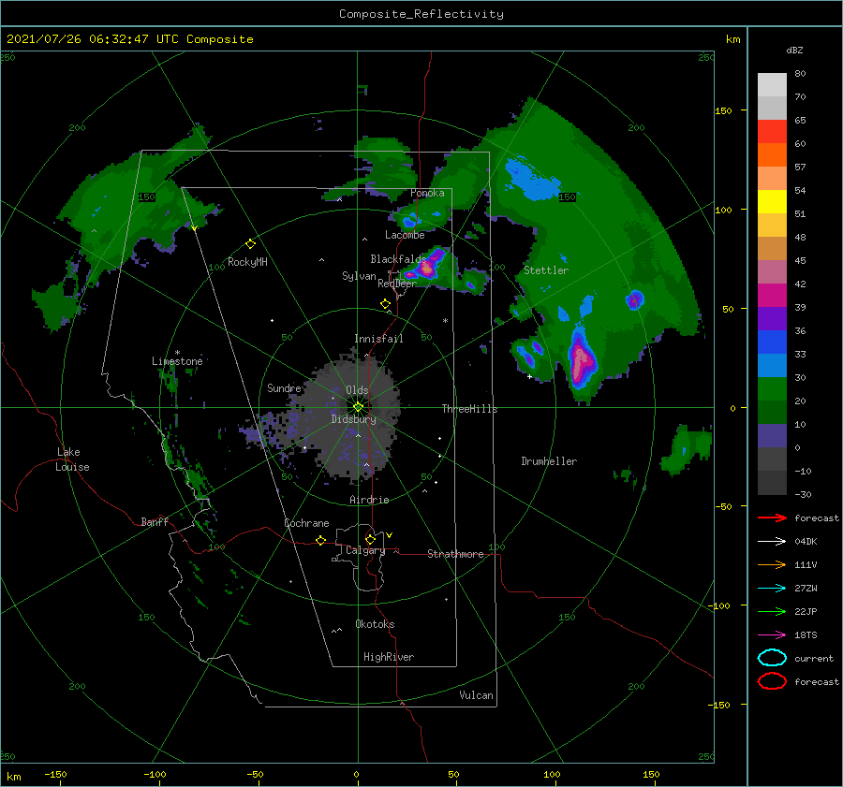843x787 pixels.
Task: Click the HighRiver label
Action: [389, 657]
